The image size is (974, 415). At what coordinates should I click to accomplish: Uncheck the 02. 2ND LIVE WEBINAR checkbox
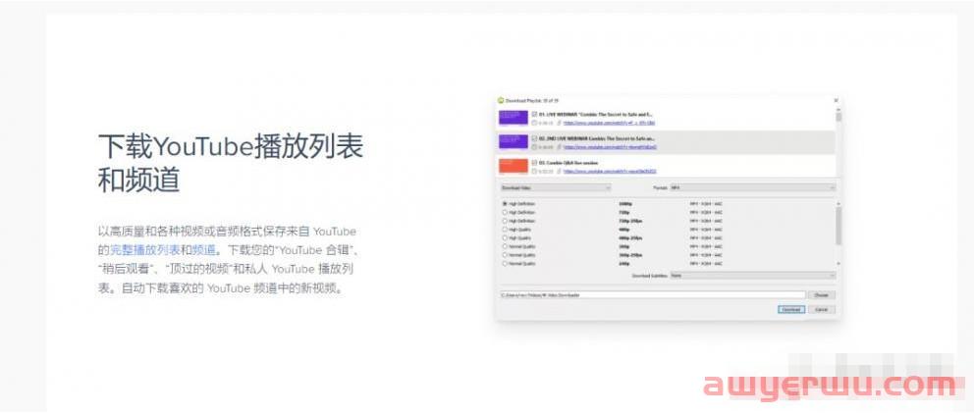click(534, 138)
